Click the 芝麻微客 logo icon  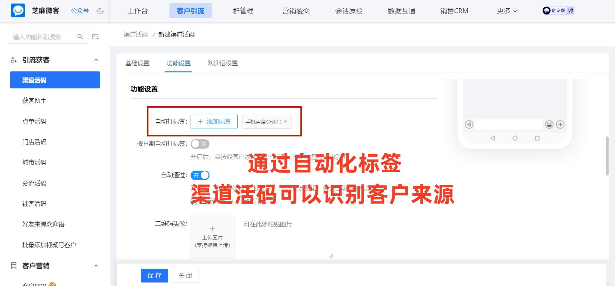(18, 11)
